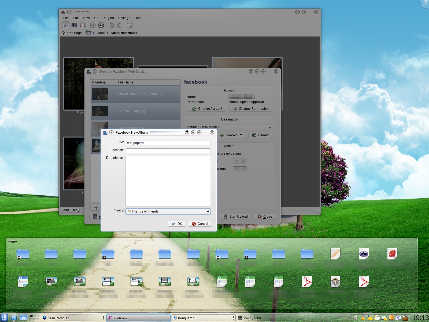The width and height of the screenshot is (429, 322).
Task: Switch Gwenview to thumbnail browse mode
Action: tap(66, 25)
